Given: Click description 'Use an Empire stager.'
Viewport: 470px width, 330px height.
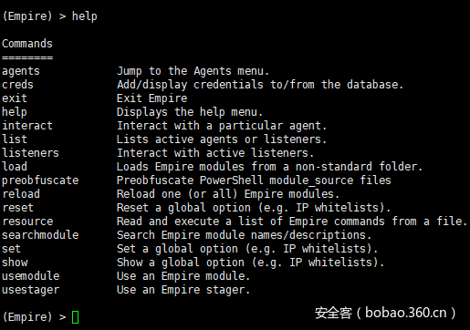Looking at the screenshot, I should pyautogui.click(x=183, y=290).
